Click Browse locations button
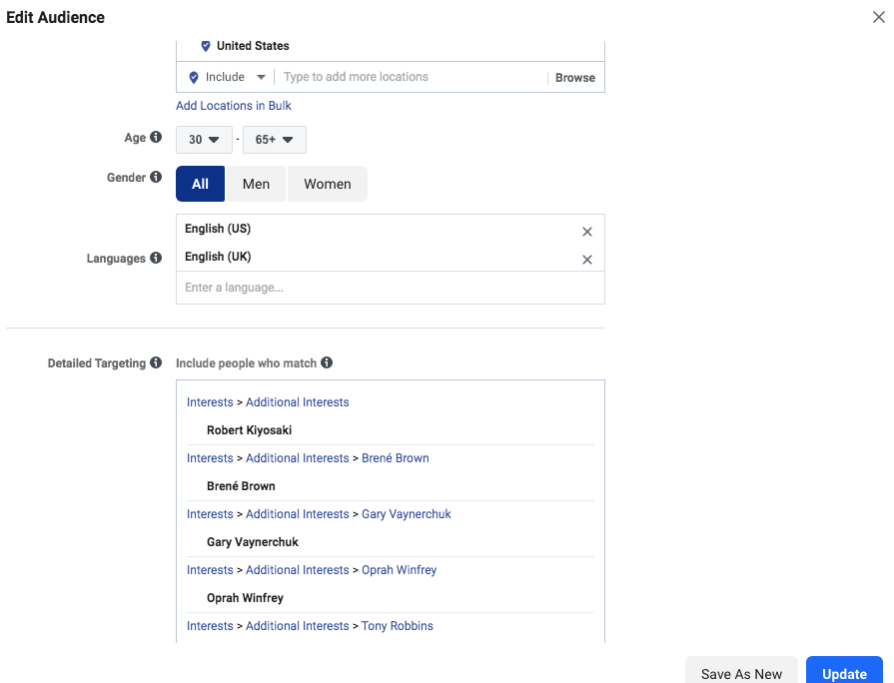The image size is (894, 683). pyautogui.click(x=575, y=78)
